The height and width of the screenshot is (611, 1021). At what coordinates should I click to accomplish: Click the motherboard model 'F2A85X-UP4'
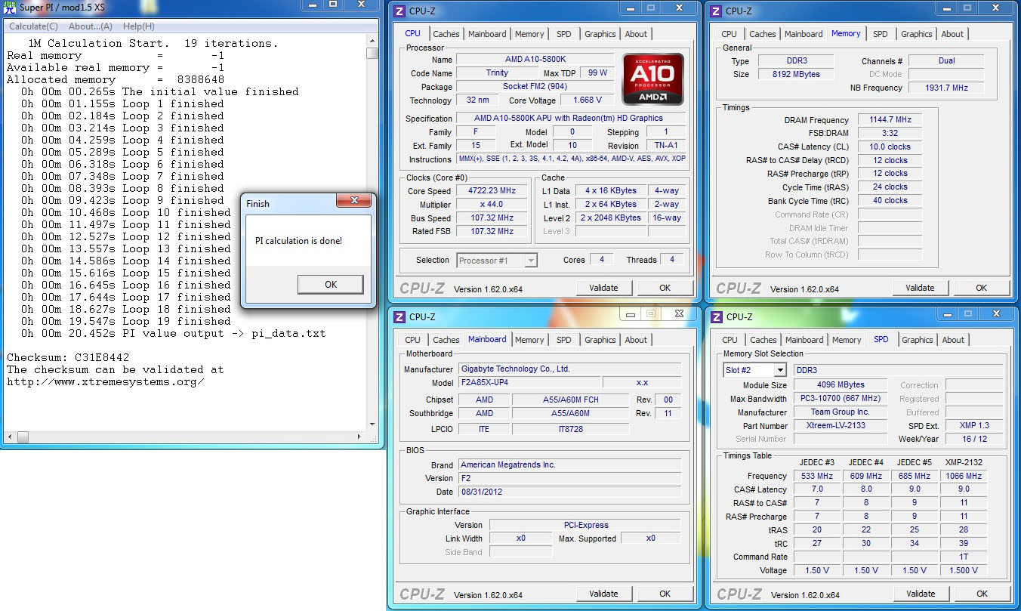tap(529, 383)
